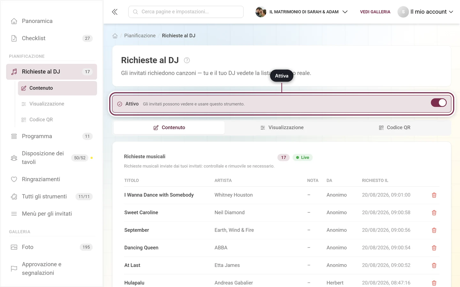The image size is (460, 287).
Task: Select Codice QR in sidebar submenu
Action: 57,120
